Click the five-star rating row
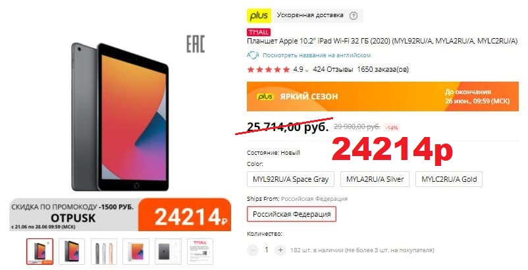The height and width of the screenshot is (270, 528). (x=269, y=70)
